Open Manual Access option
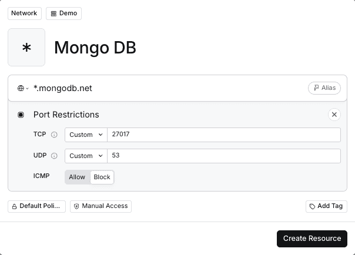The image size is (355, 255). coord(101,206)
